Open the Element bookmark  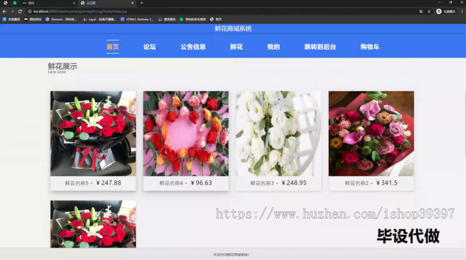point(61,19)
